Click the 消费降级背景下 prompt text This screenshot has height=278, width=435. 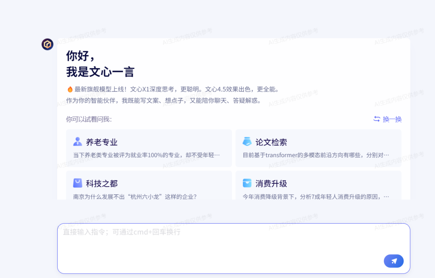tap(316, 197)
